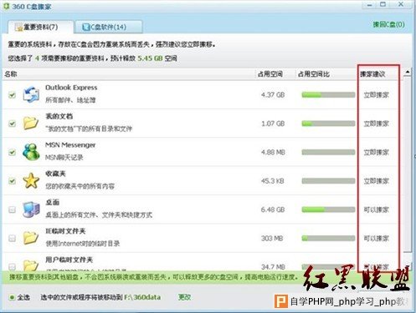
Task: Uncheck the 我的文档 checkbox
Action: [x=12, y=124]
